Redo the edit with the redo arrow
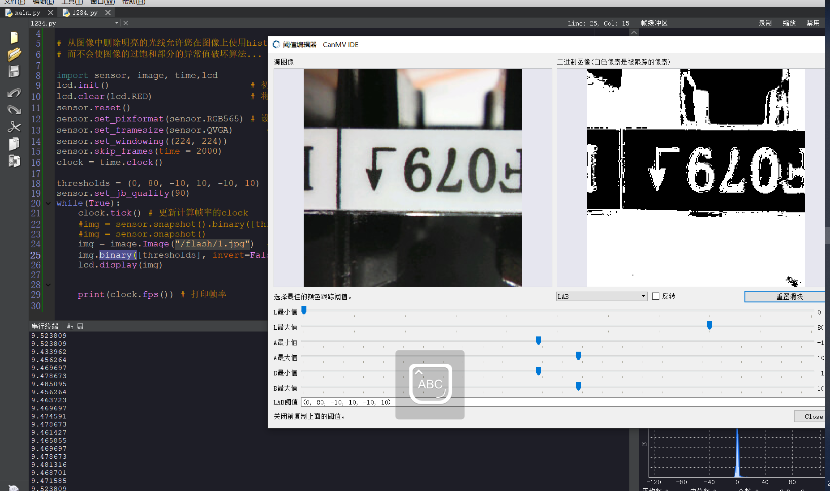Screen dimensions: 830x491 point(14,110)
